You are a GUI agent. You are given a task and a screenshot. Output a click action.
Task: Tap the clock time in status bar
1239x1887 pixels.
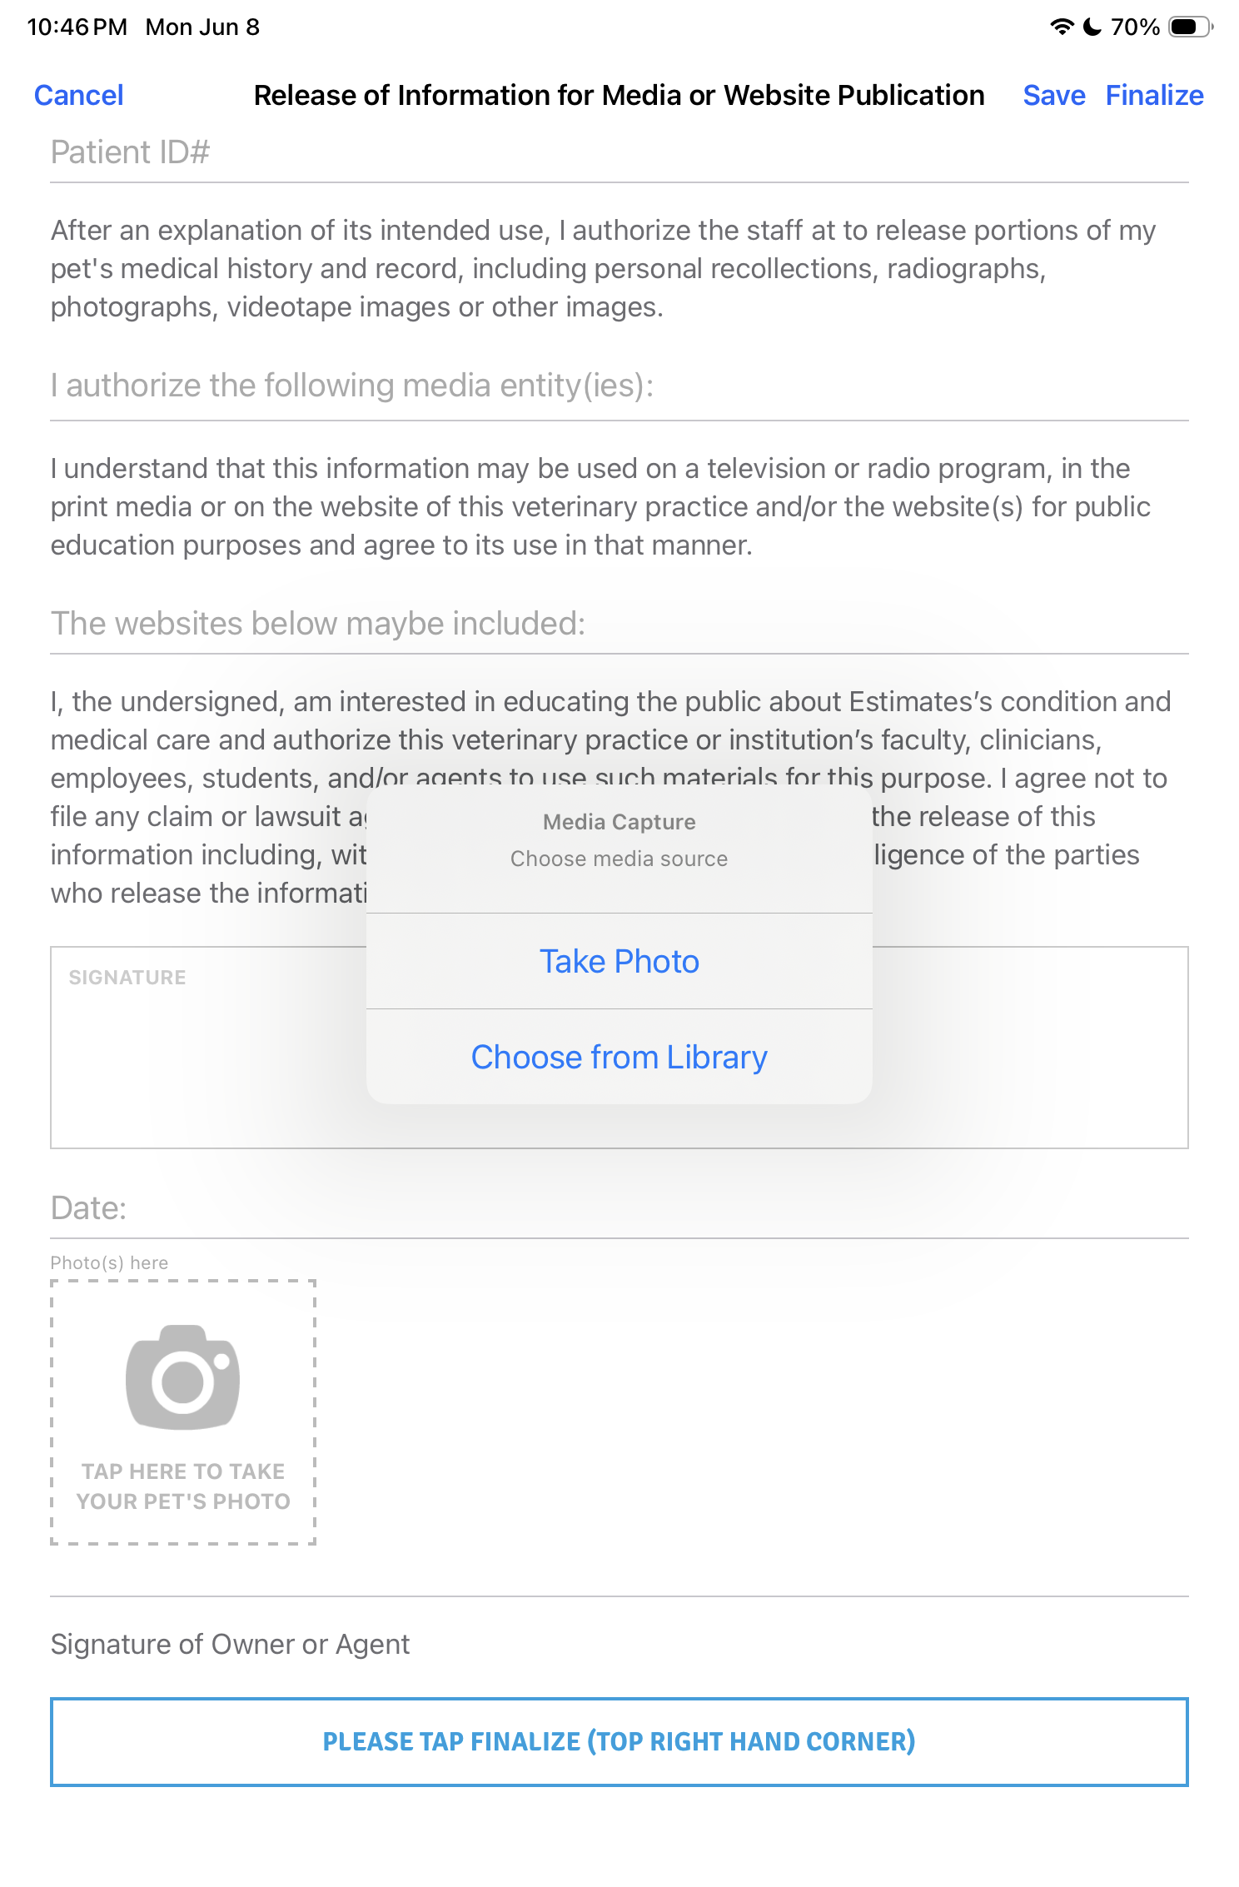point(77,27)
